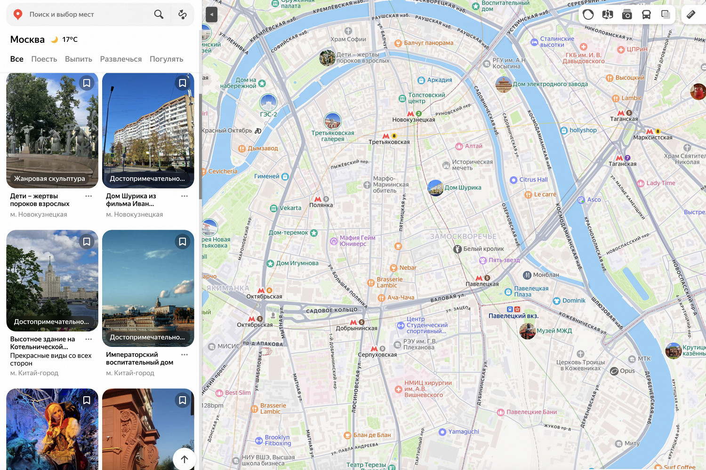Open Высотное здание на Котельнической title link
The image size is (706, 470).
pyautogui.click(x=42, y=343)
